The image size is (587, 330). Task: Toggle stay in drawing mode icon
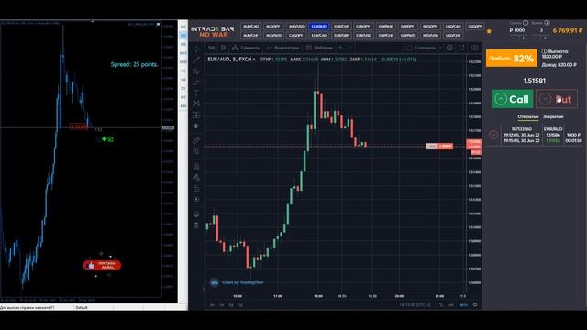(196, 177)
